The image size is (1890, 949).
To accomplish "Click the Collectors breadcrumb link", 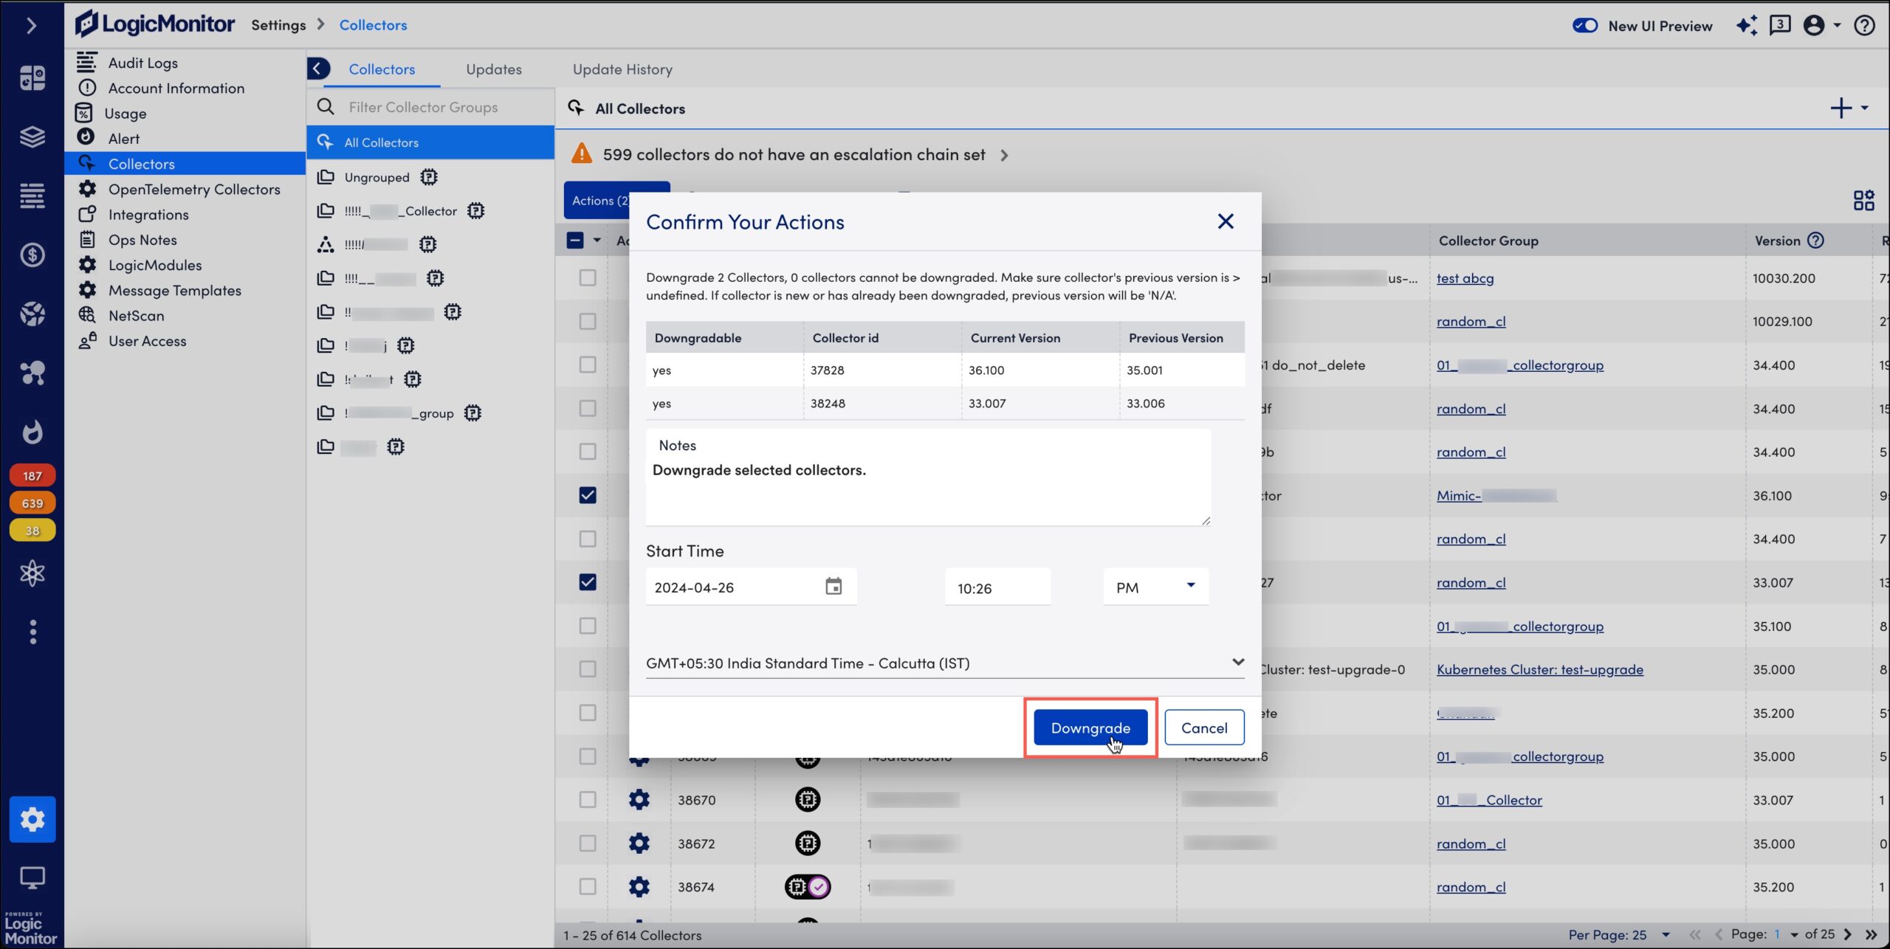I will click(373, 25).
